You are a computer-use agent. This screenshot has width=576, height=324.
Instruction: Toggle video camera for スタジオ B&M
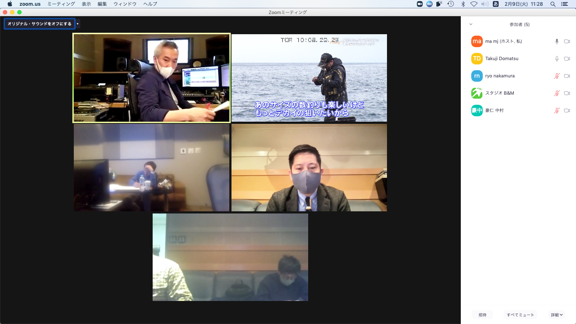pyautogui.click(x=567, y=93)
